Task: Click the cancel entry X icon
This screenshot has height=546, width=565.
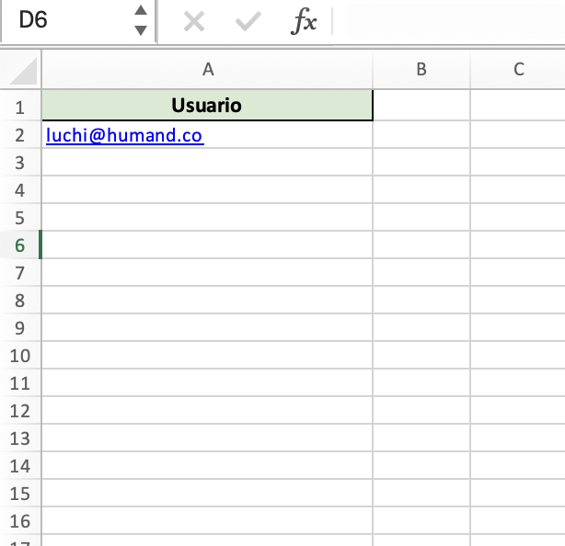Action: coord(193,22)
